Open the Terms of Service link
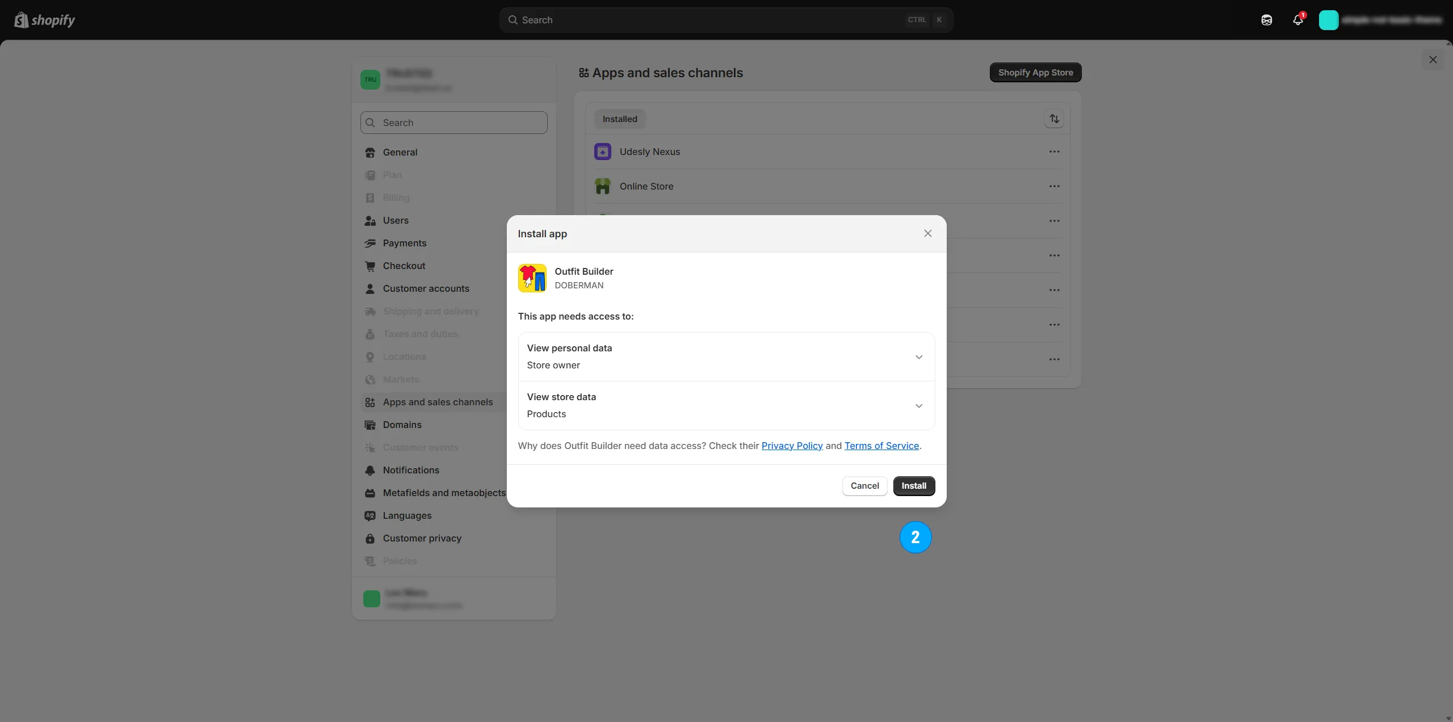The width and height of the screenshot is (1453, 722). pyautogui.click(x=881, y=446)
